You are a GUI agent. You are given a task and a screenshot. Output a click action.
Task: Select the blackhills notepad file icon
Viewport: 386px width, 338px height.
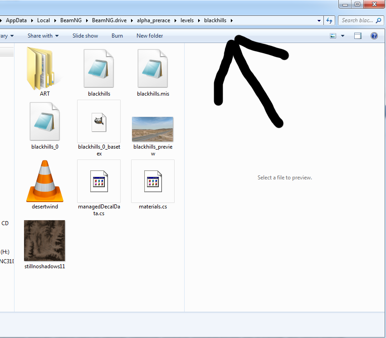point(99,68)
